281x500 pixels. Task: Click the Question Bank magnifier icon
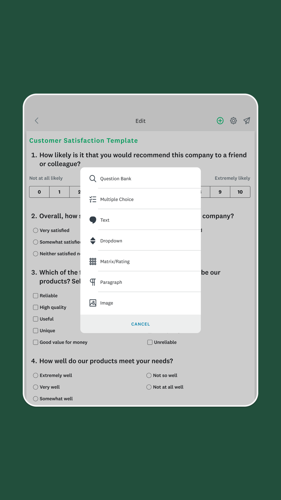[93, 179]
